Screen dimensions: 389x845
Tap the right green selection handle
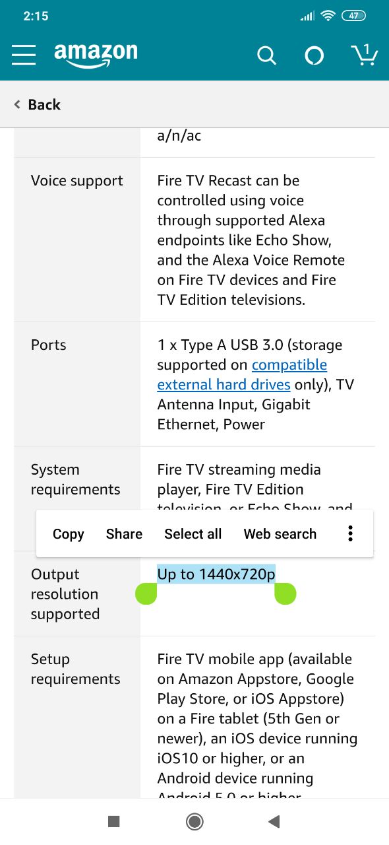tap(285, 593)
